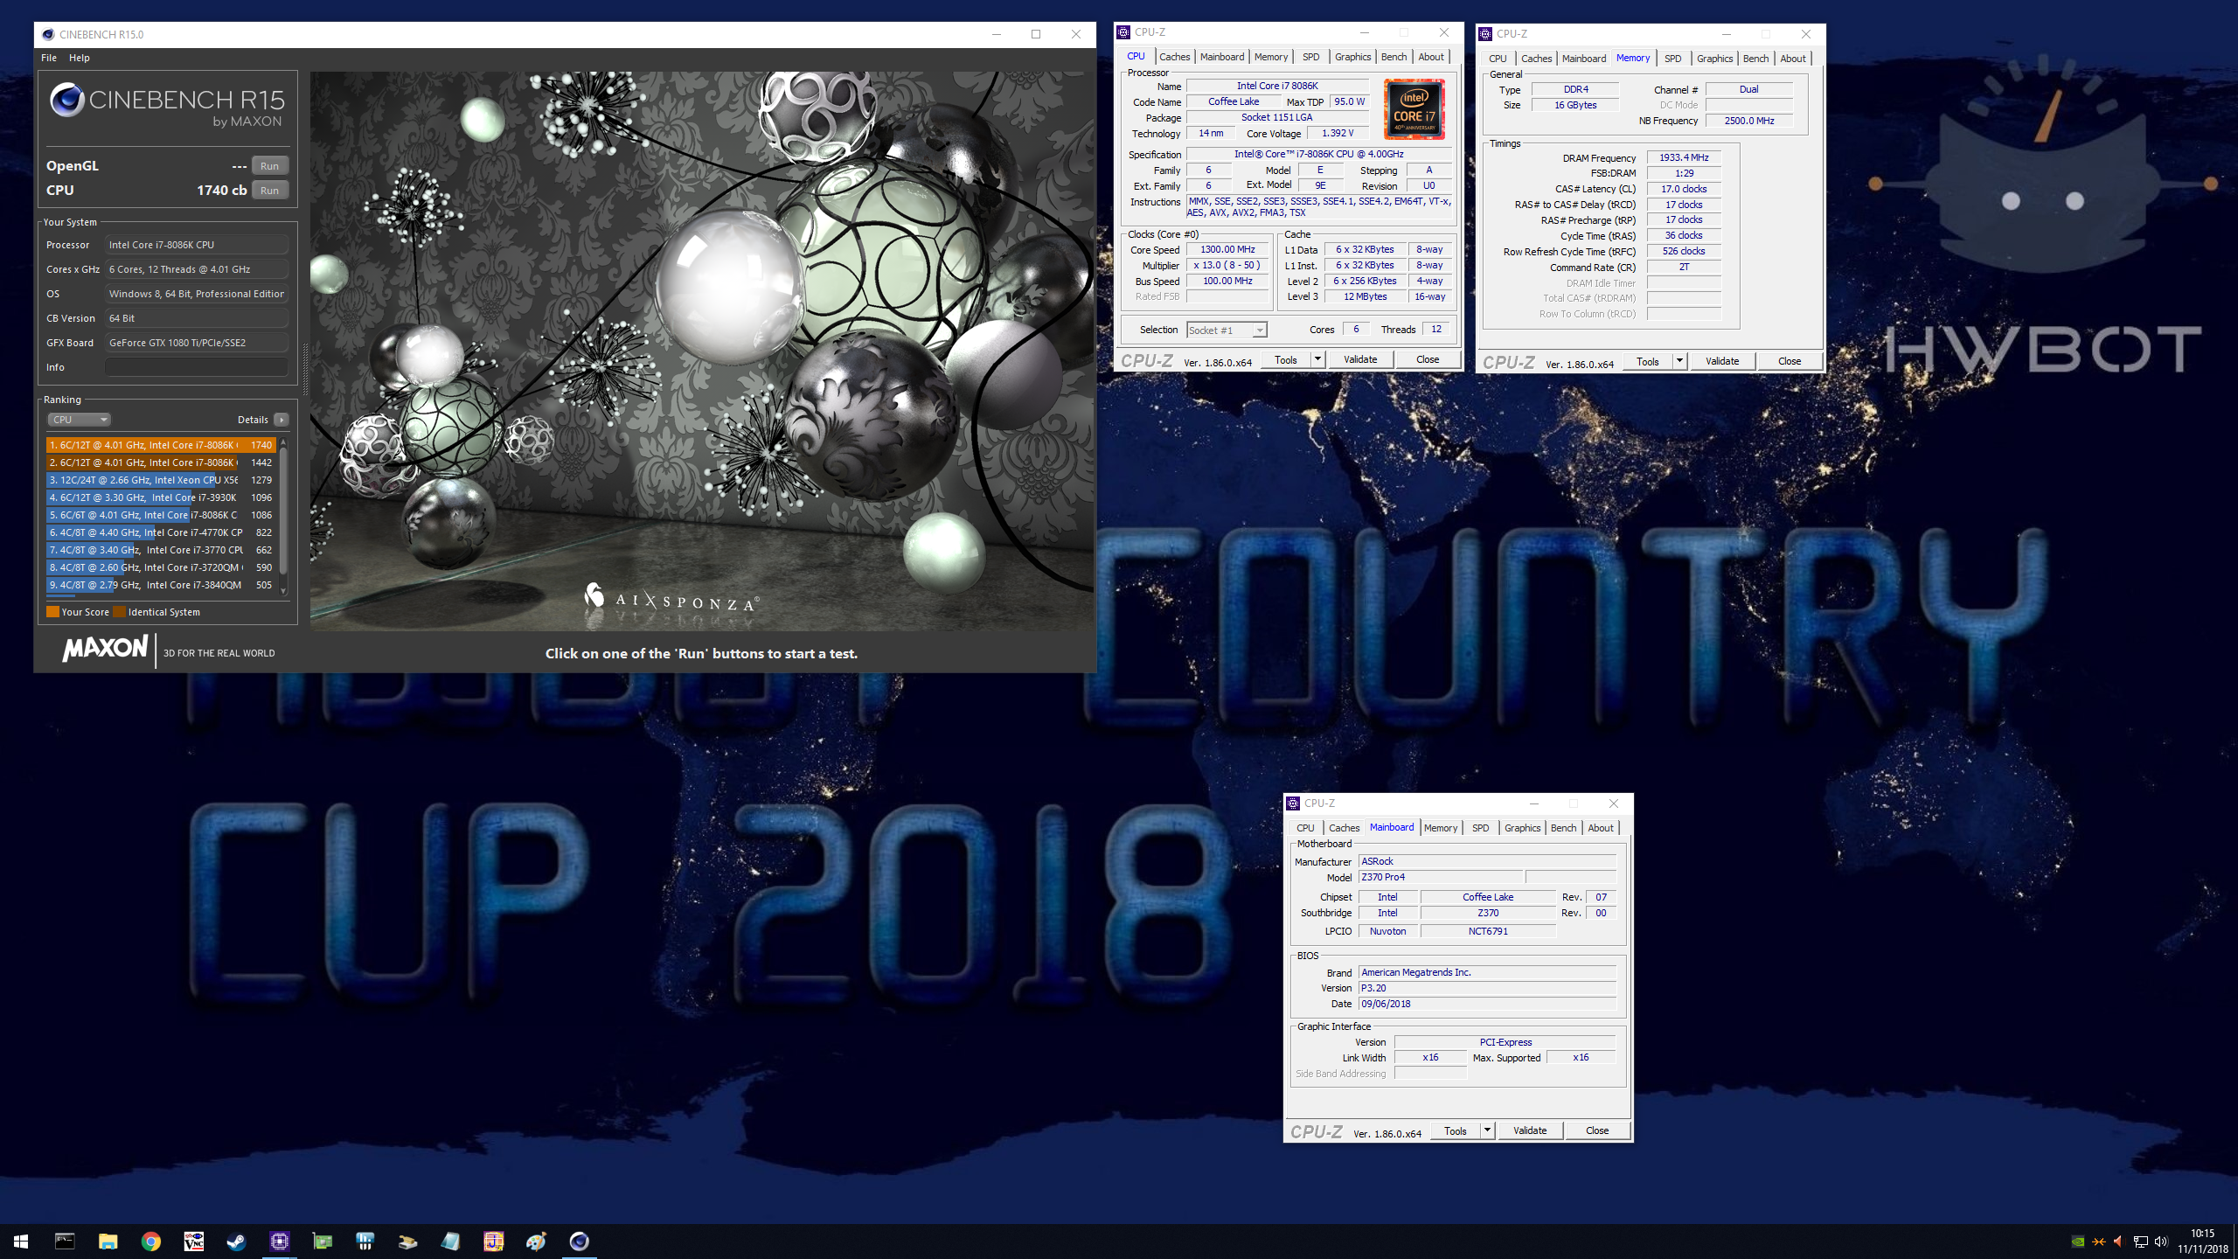Image resolution: width=2238 pixels, height=1259 pixels.
Task: Open File Explorer from the taskbar
Action: tap(108, 1241)
